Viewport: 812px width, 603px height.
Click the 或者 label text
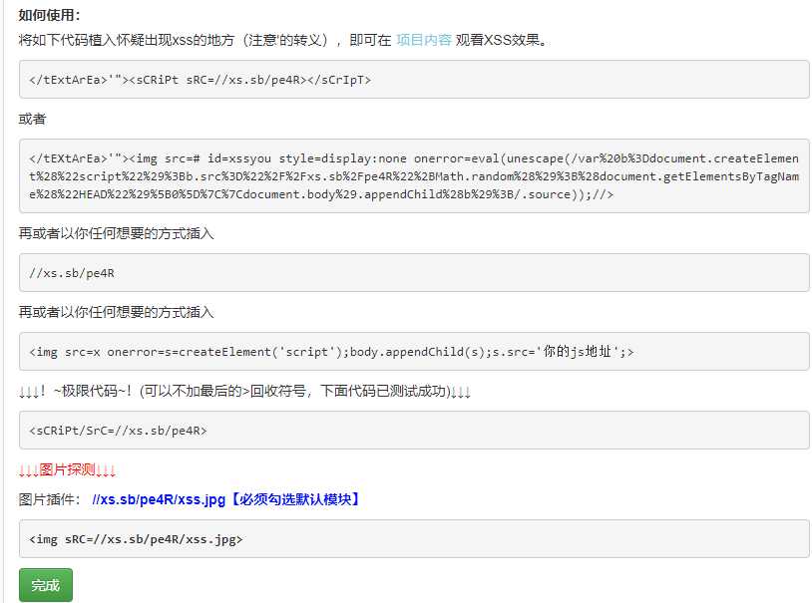32,119
